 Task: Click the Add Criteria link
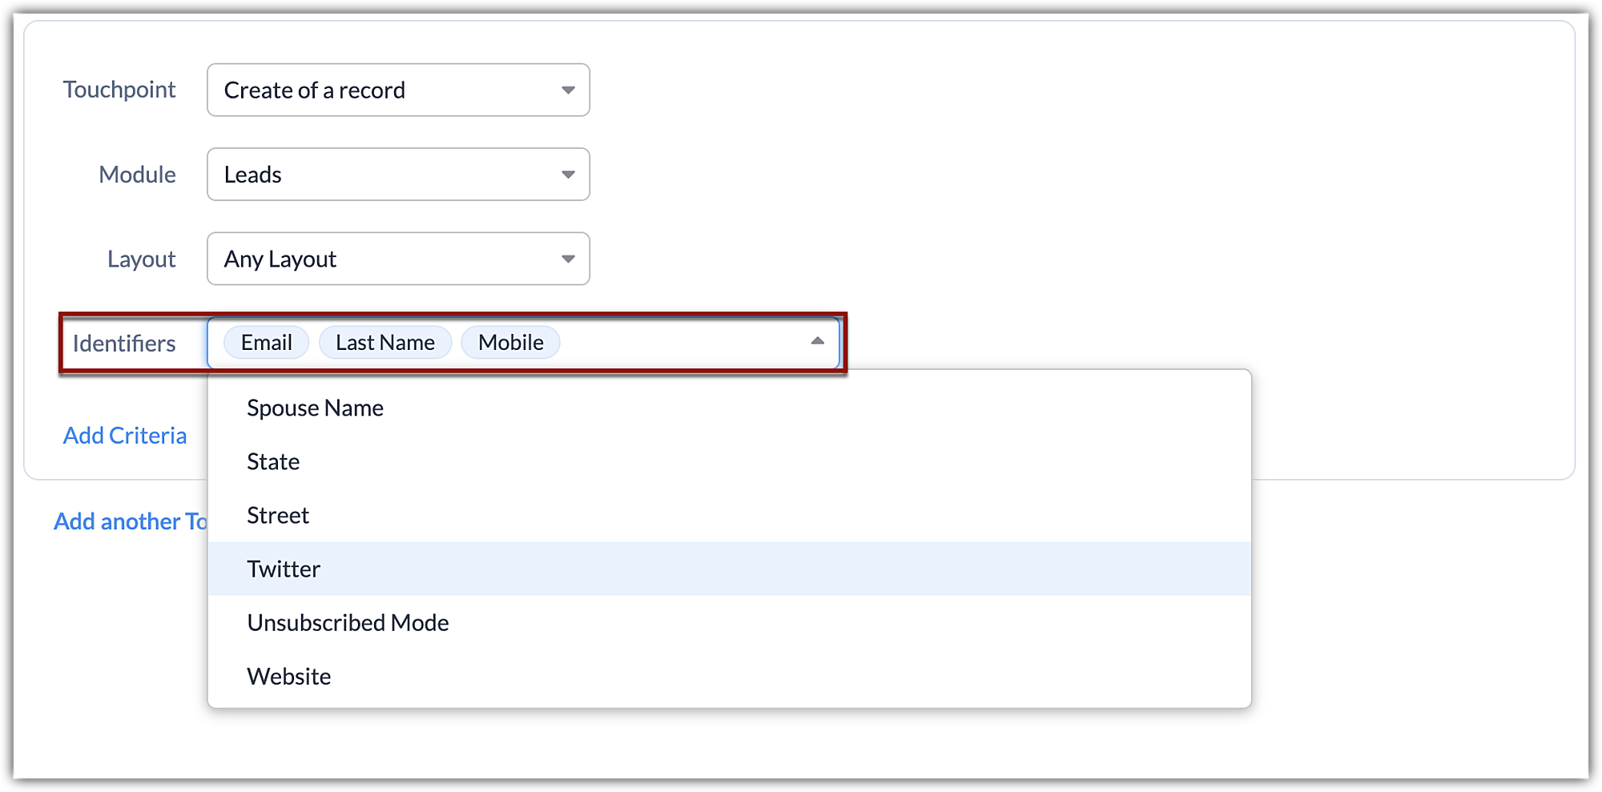coord(125,436)
